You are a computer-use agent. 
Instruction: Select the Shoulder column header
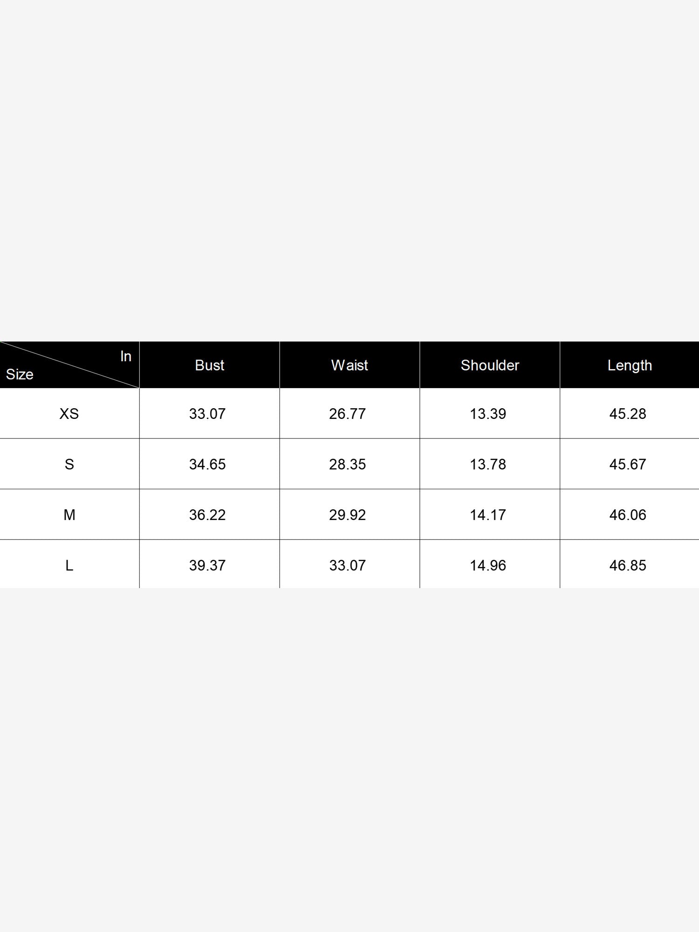[490, 365]
